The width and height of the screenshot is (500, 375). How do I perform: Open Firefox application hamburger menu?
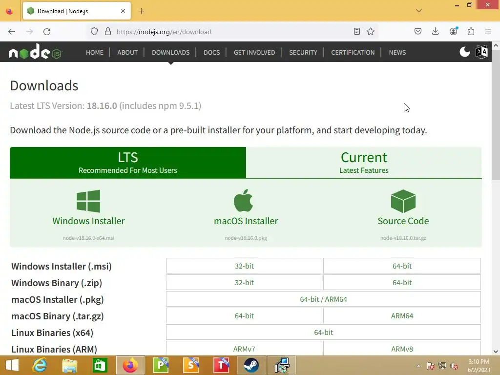coord(488,31)
